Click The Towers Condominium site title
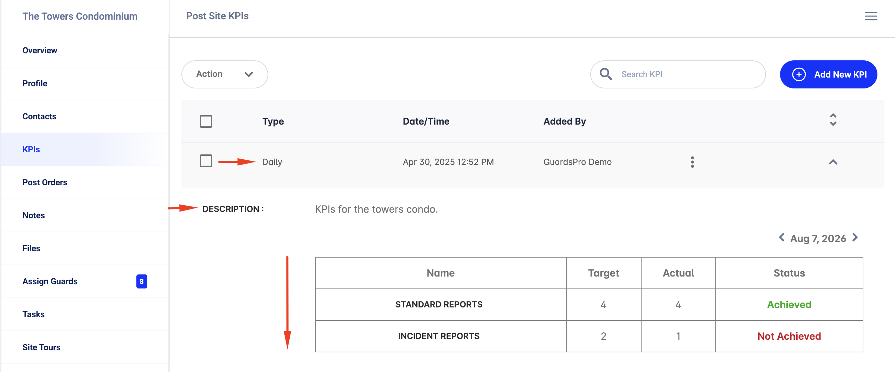Viewport: 895px width, 372px height. (80, 16)
